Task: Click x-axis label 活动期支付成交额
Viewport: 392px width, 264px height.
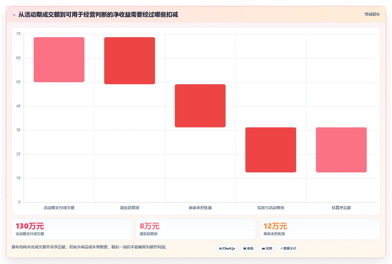Action: click(59, 208)
